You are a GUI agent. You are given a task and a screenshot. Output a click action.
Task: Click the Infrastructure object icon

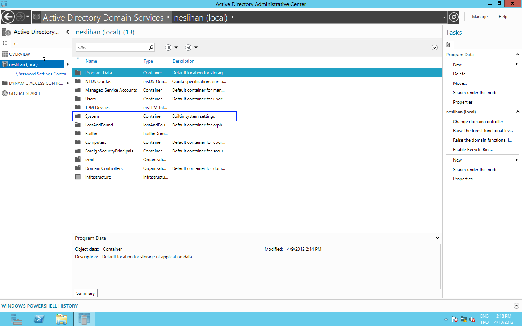pyautogui.click(x=78, y=177)
